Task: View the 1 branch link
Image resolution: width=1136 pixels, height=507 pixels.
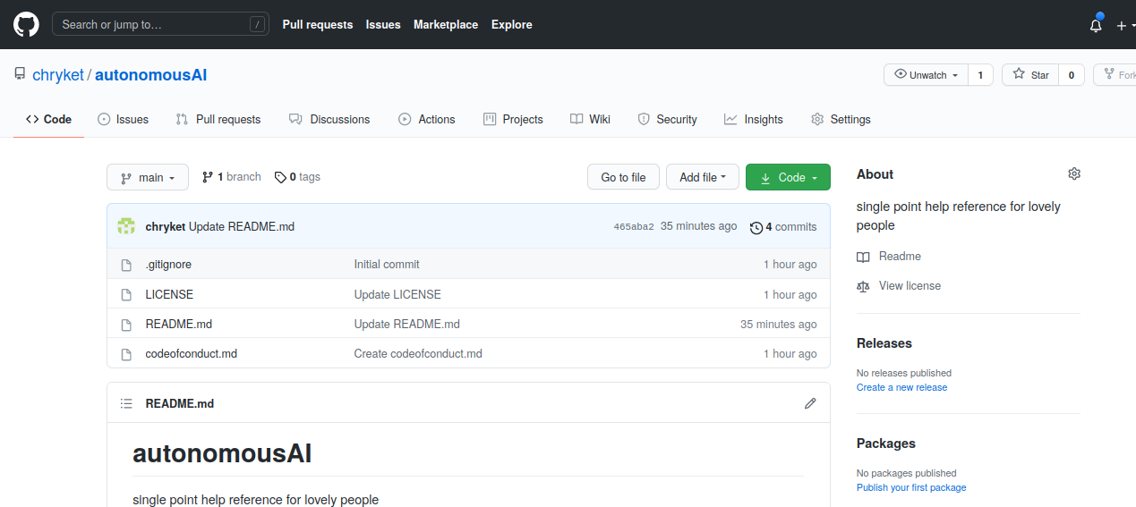Action: [232, 177]
